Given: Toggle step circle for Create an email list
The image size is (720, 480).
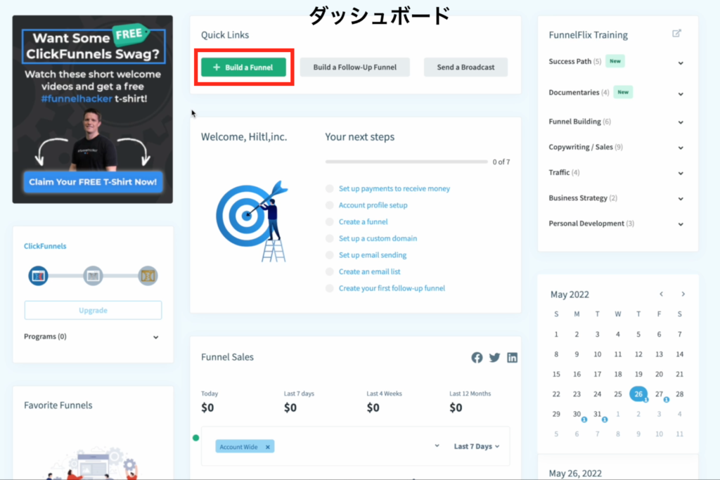Looking at the screenshot, I should tap(329, 272).
